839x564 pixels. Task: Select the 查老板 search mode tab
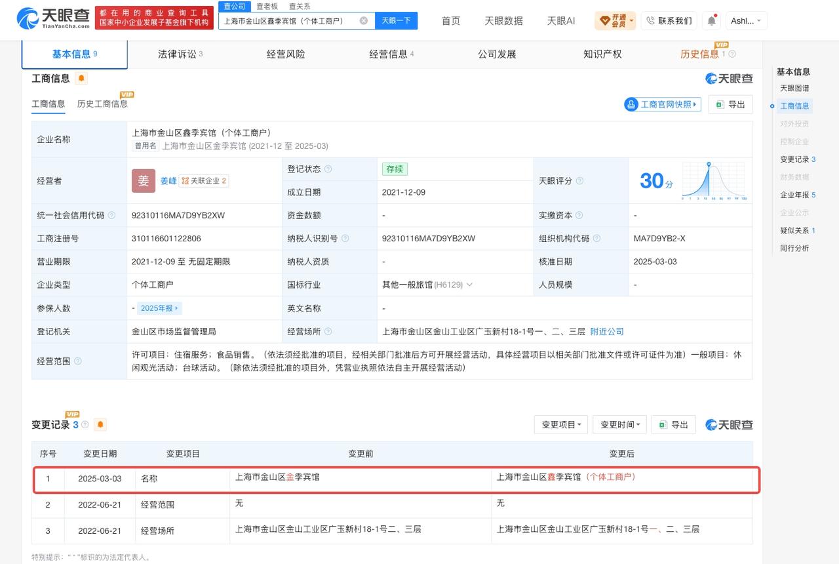click(267, 6)
